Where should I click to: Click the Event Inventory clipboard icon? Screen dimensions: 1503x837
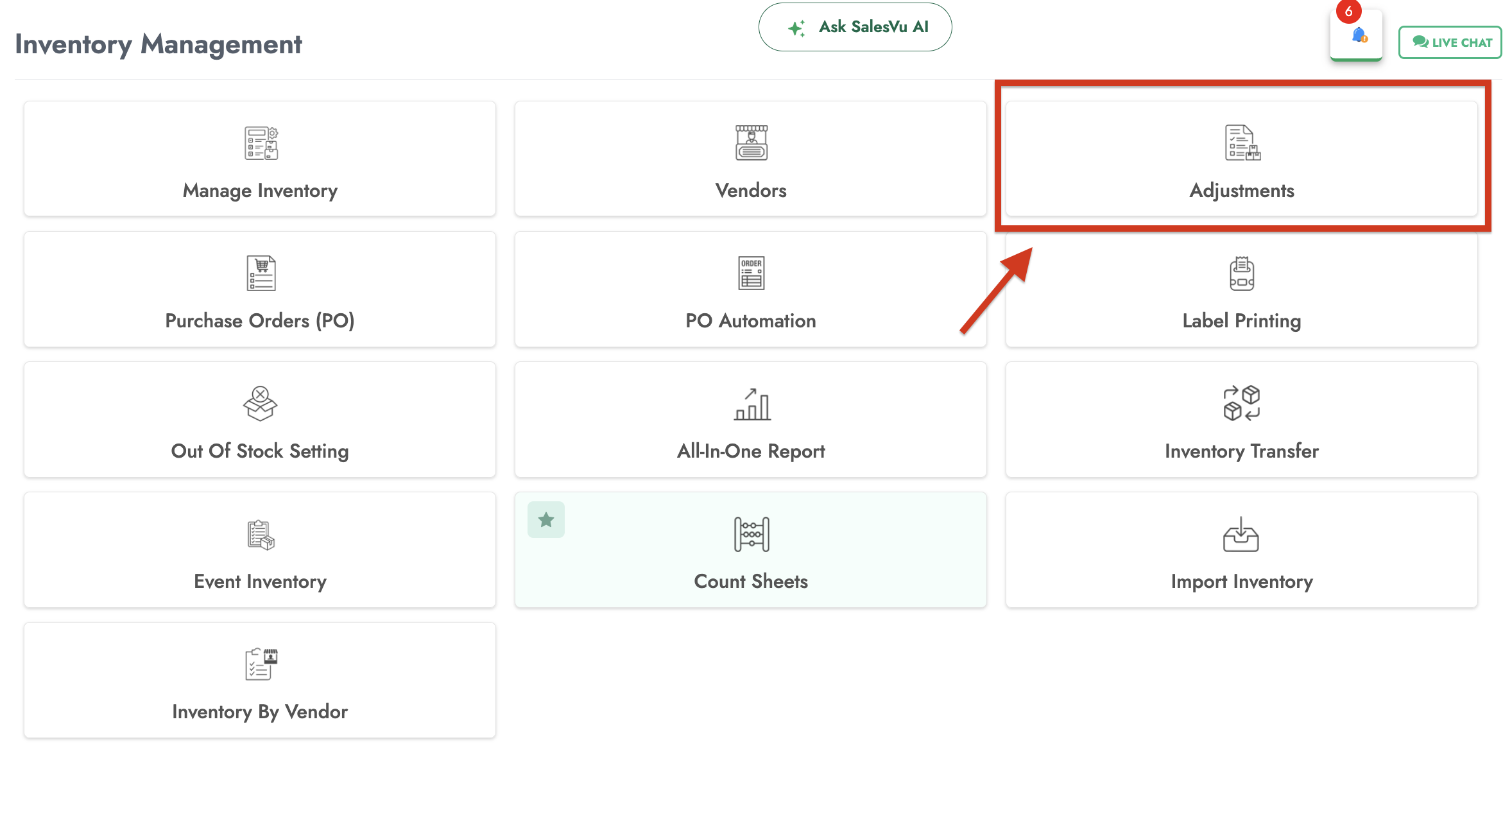pos(261,535)
